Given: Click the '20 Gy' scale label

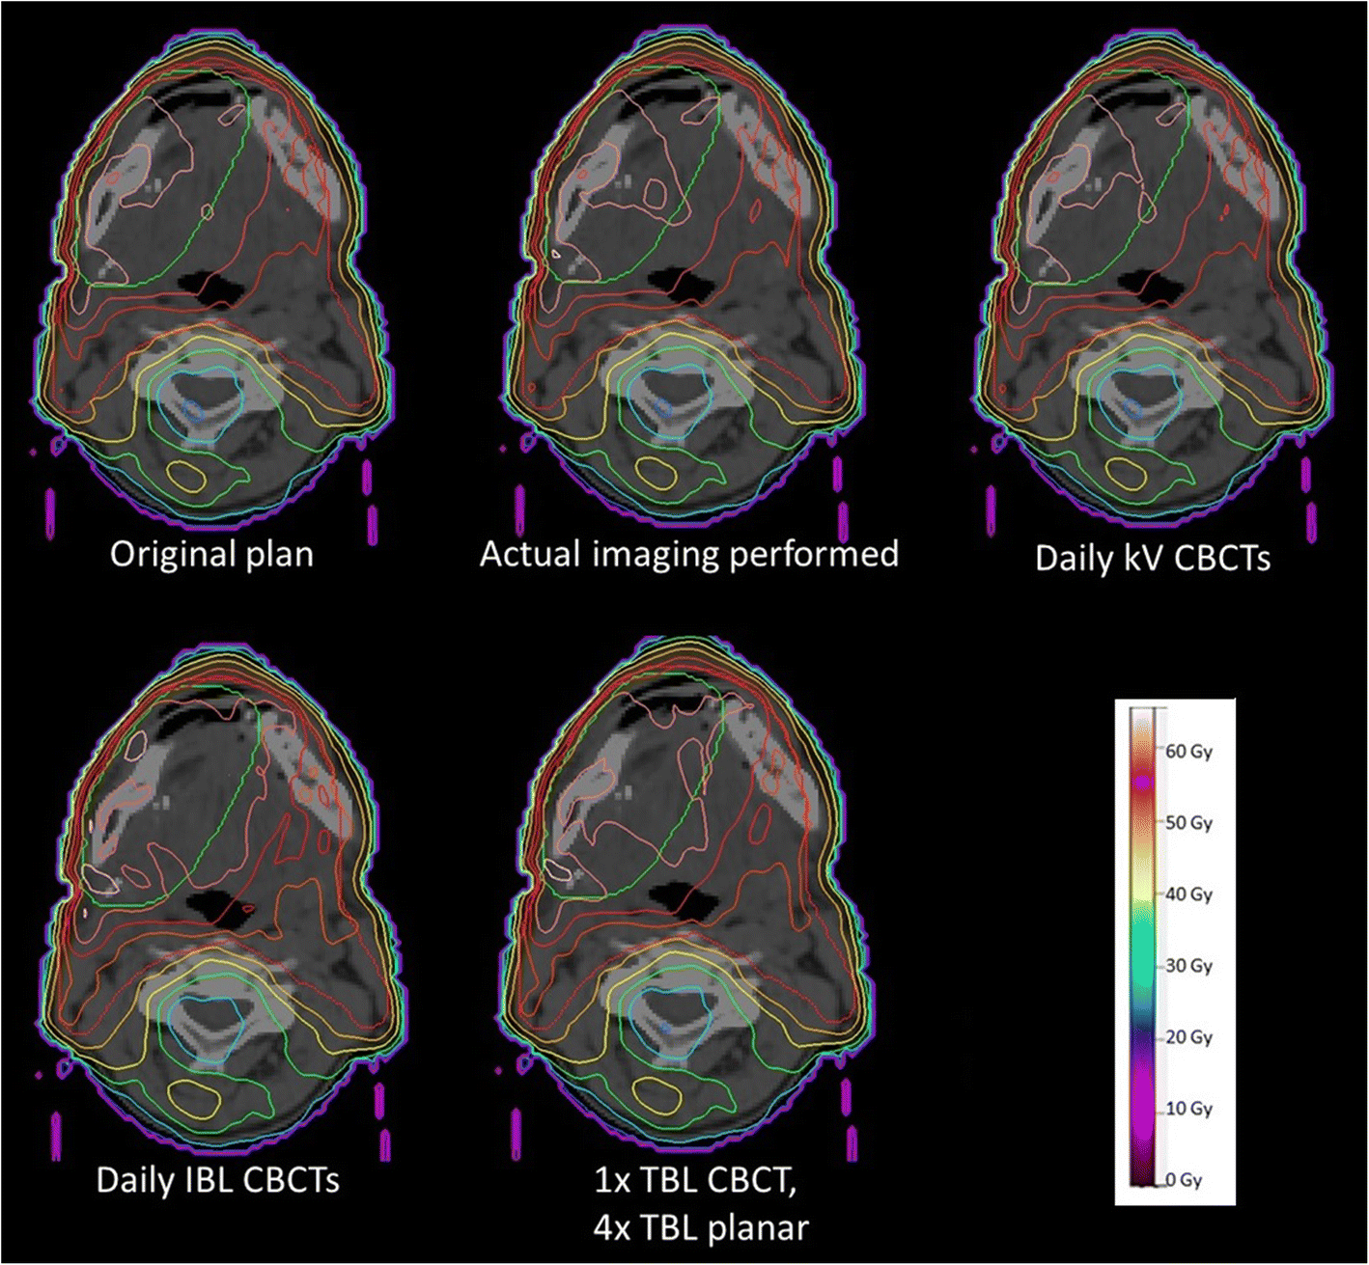Looking at the screenshot, I should pyautogui.click(x=1188, y=1037).
